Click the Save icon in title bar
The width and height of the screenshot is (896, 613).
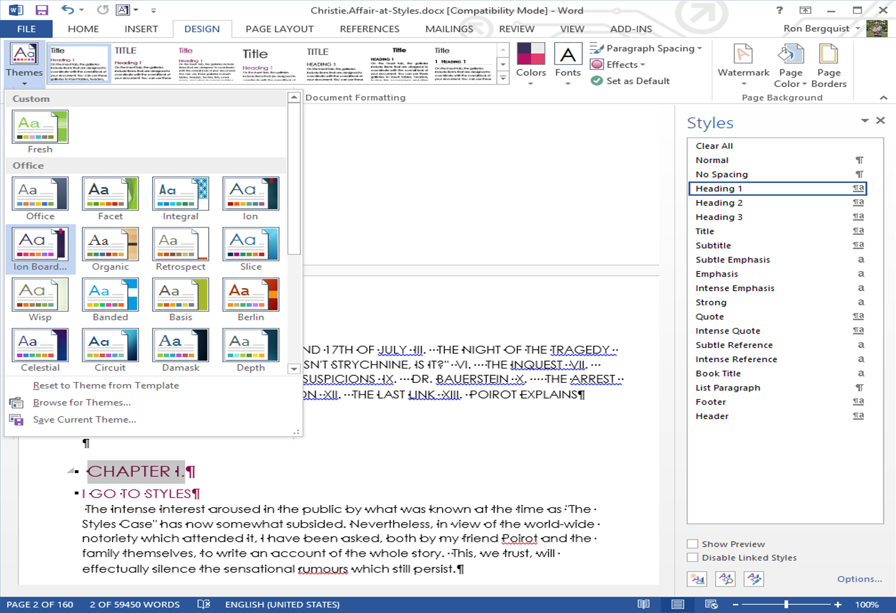tap(42, 10)
